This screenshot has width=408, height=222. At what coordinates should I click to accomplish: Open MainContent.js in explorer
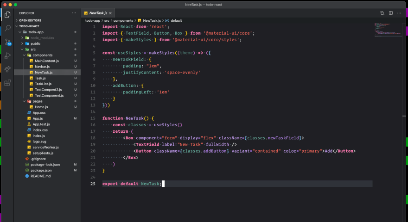point(47,61)
